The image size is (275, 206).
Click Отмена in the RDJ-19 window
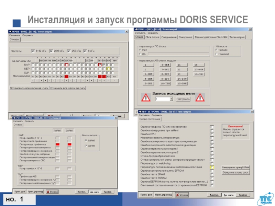pos(182,195)
